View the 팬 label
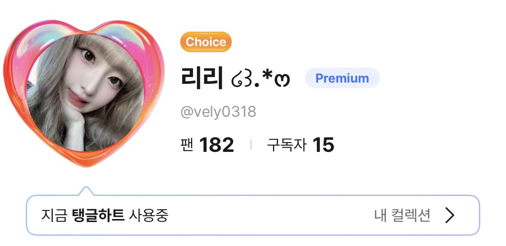506x246 pixels. (187, 145)
